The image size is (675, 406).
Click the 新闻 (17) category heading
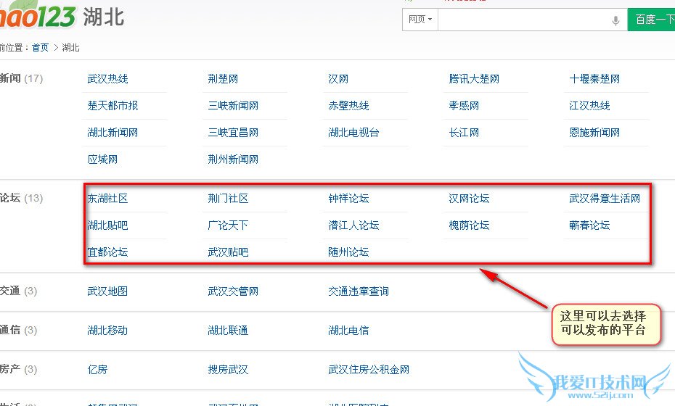click(22, 79)
